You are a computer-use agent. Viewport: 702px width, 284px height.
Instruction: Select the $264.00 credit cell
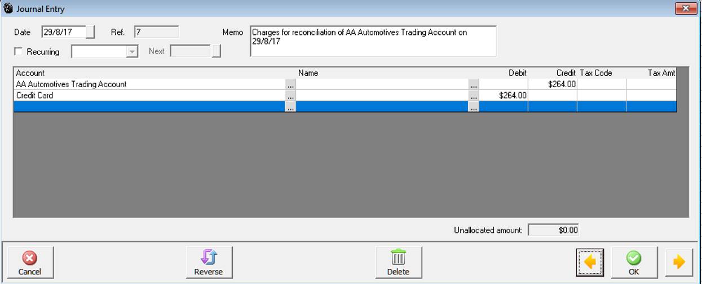pyautogui.click(x=552, y=84)
